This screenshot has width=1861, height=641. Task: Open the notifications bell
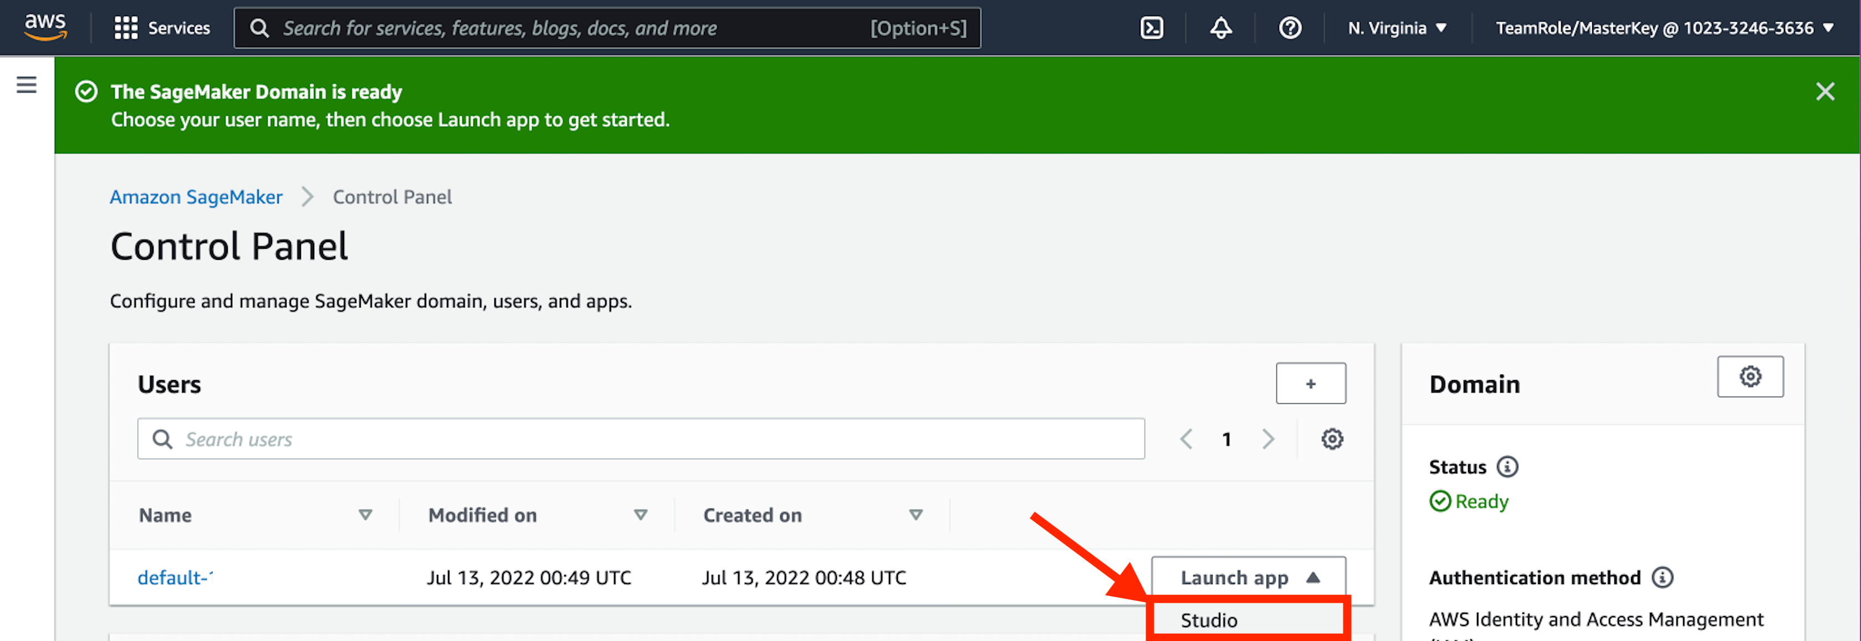tap(1220, 28)
